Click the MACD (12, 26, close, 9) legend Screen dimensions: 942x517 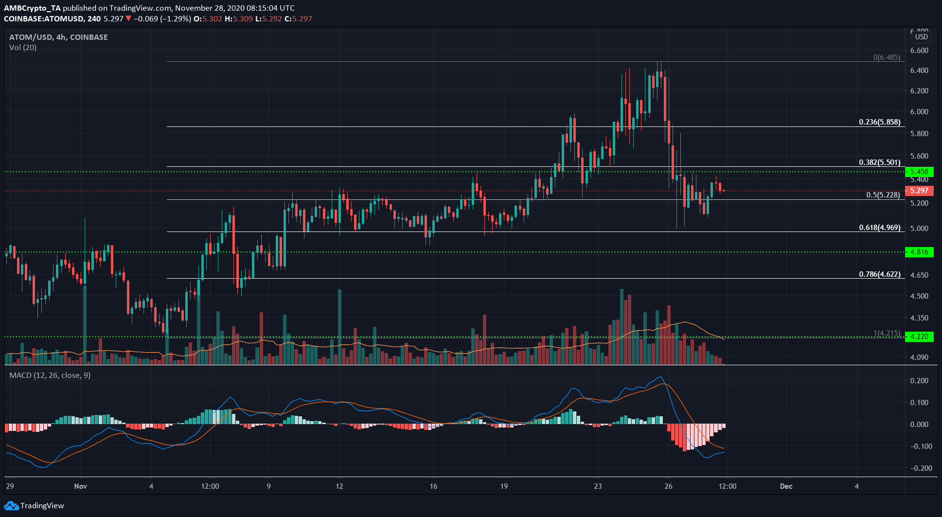click(x=50, y=375)
